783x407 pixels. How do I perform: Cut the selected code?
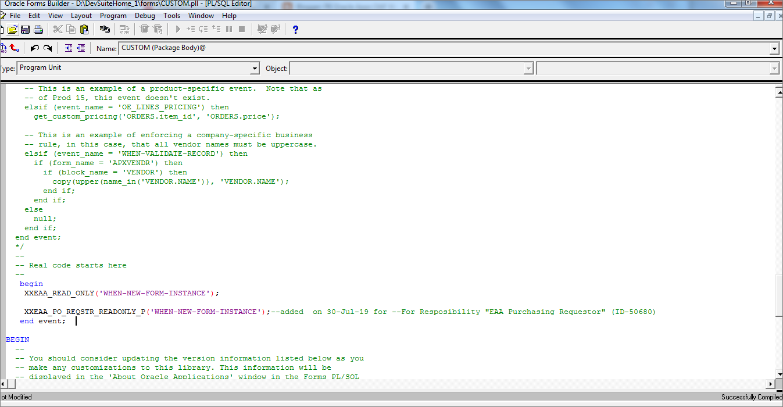(57, 30)
